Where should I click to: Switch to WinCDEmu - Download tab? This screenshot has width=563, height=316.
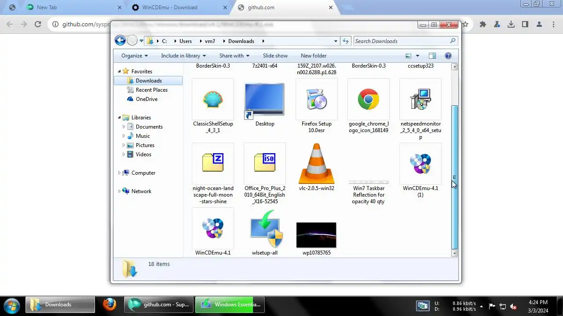179,7
